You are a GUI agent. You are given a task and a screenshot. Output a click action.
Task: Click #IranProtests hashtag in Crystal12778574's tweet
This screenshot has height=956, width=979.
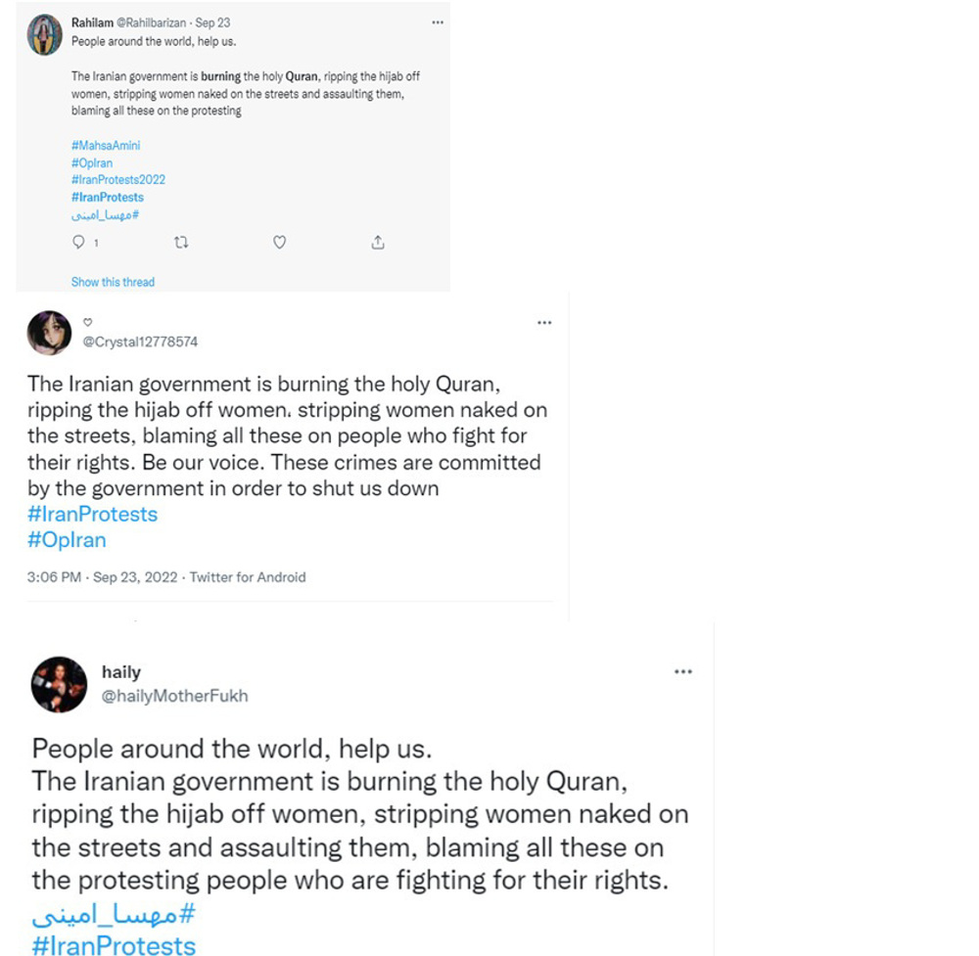tap(92, 514)
